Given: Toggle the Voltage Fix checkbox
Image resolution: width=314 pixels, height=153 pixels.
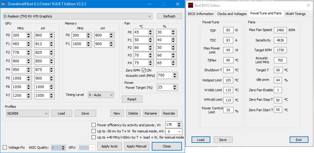Looking at the screenshot, I should (x=5, y=147).
